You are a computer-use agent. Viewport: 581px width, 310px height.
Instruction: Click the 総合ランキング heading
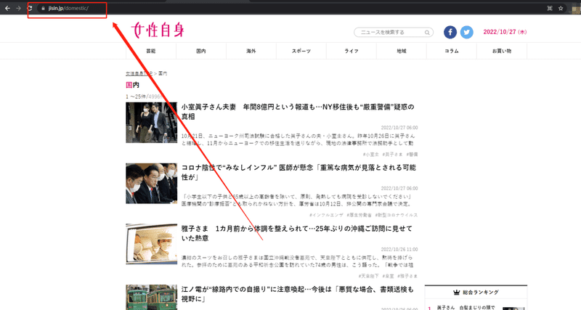[481, 293]
